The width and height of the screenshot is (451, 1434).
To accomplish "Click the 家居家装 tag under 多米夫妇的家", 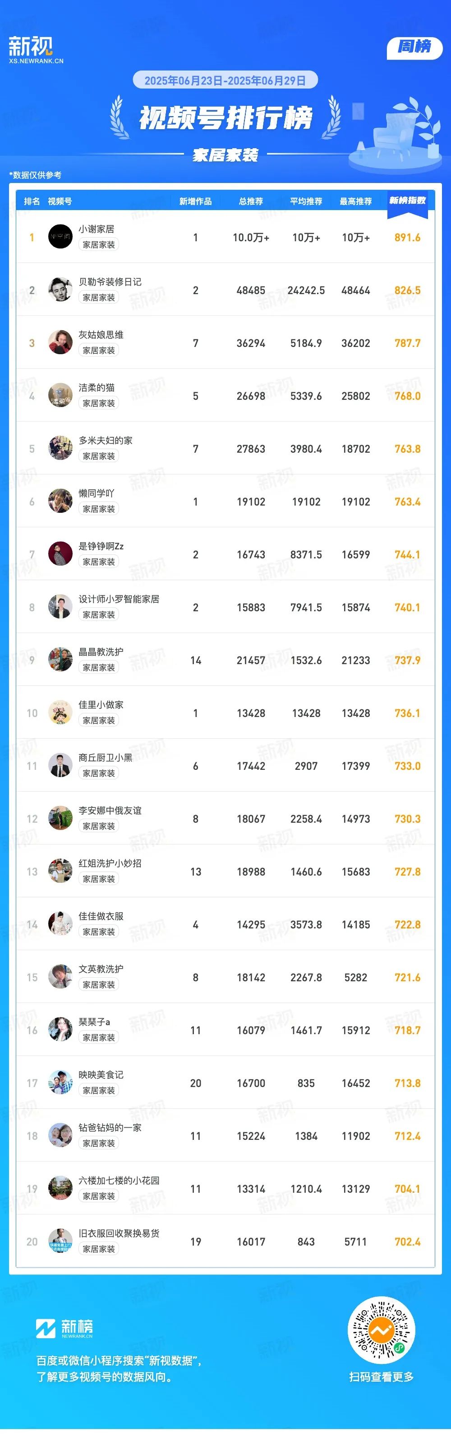I will 99,456.
